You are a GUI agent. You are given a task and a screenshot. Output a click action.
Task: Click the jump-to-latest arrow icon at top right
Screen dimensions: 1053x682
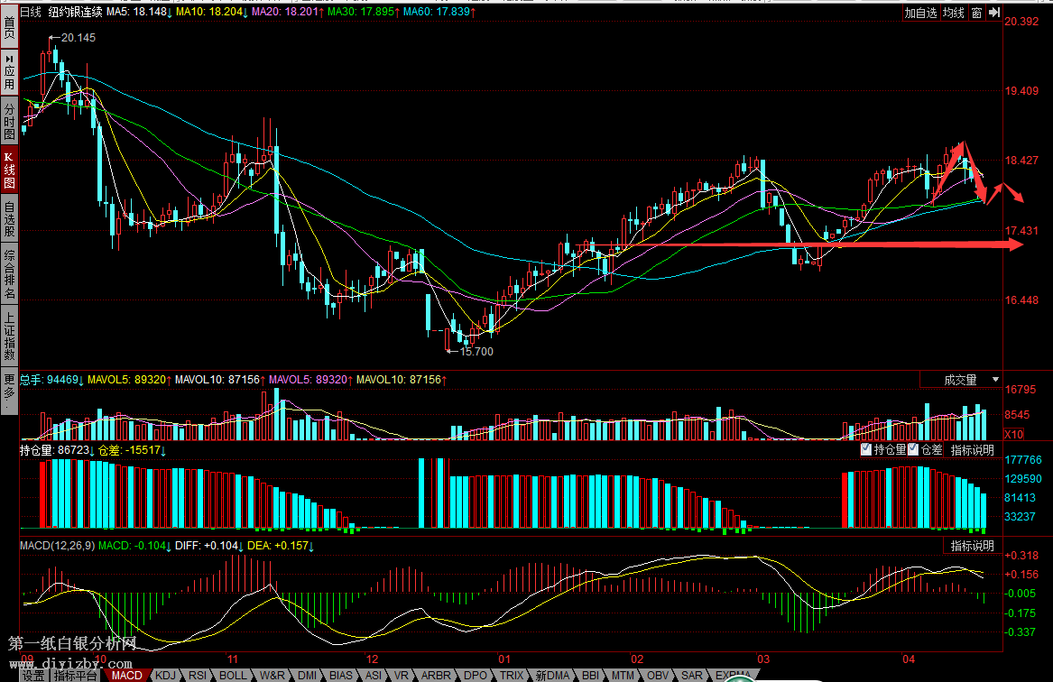pos(993,13)
